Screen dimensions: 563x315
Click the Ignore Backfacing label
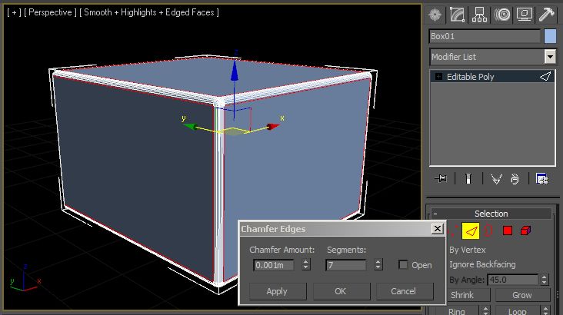(482, 264)
